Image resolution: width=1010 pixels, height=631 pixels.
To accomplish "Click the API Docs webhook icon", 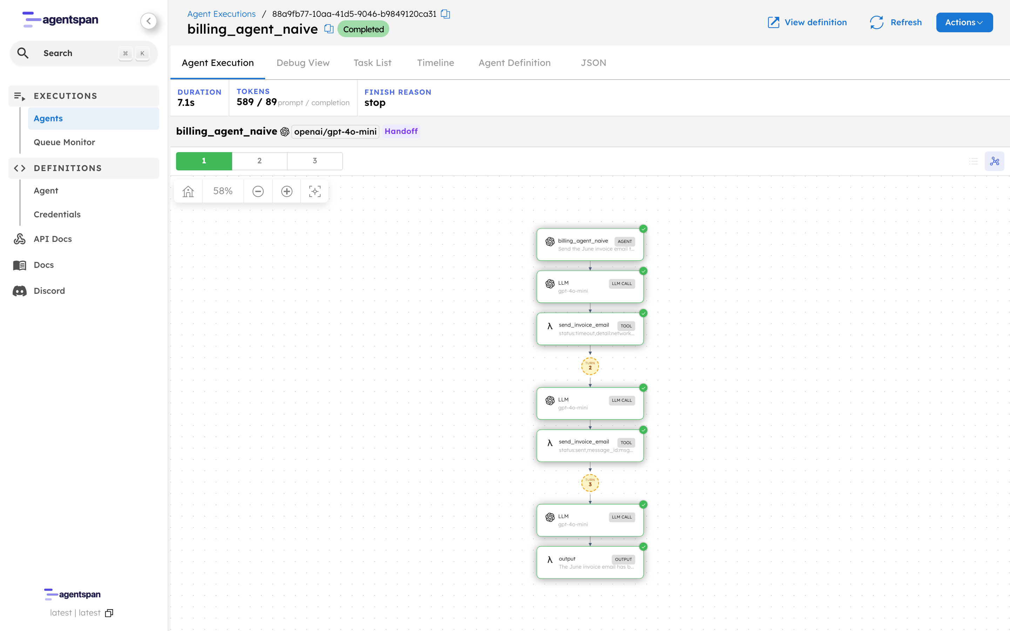I will pyautogui.click(x=20, y=239).
